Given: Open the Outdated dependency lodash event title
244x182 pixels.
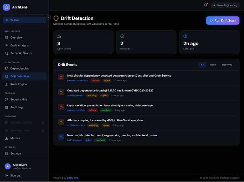Looking at the screenshot, I should click(x=110, y=91).
